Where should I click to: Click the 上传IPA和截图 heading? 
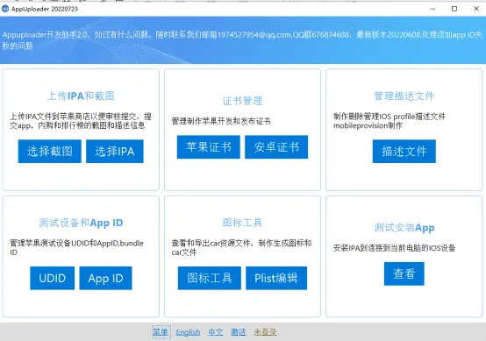coord(81,96)
